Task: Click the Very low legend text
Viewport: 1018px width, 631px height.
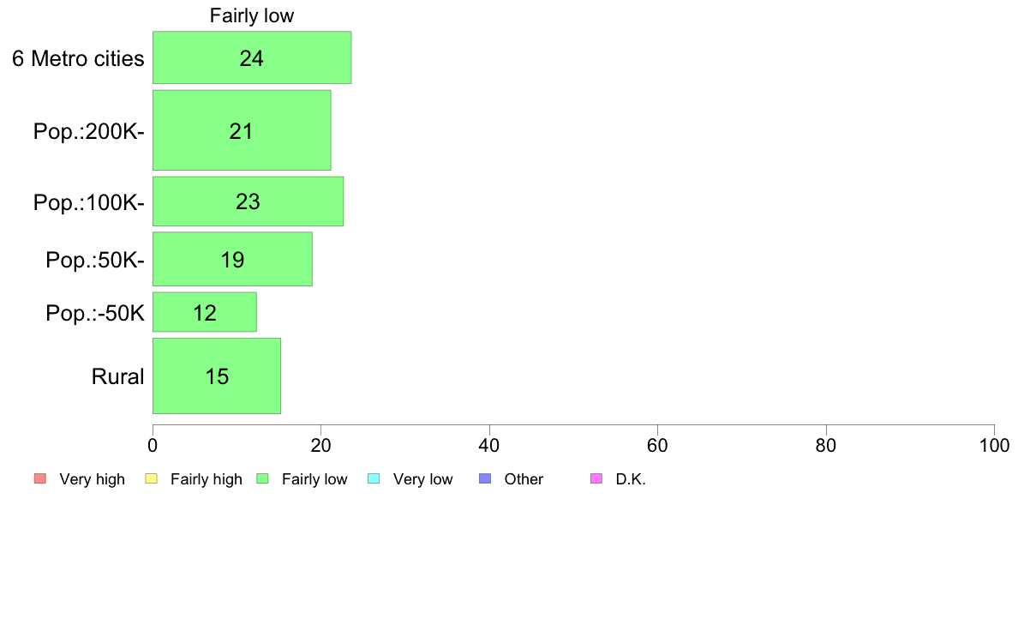Action: point(422,479)
